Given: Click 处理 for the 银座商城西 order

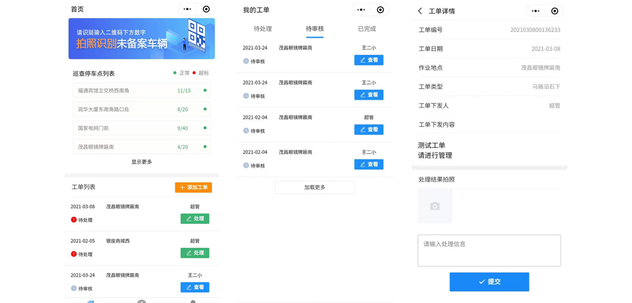Looking at the screenshot, I should click(x=195, y=253).
